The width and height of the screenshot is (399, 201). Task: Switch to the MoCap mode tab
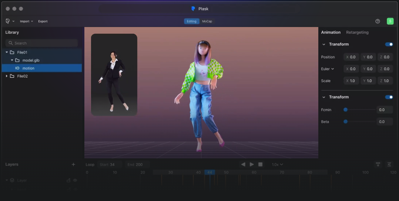(x=207, y=21)
